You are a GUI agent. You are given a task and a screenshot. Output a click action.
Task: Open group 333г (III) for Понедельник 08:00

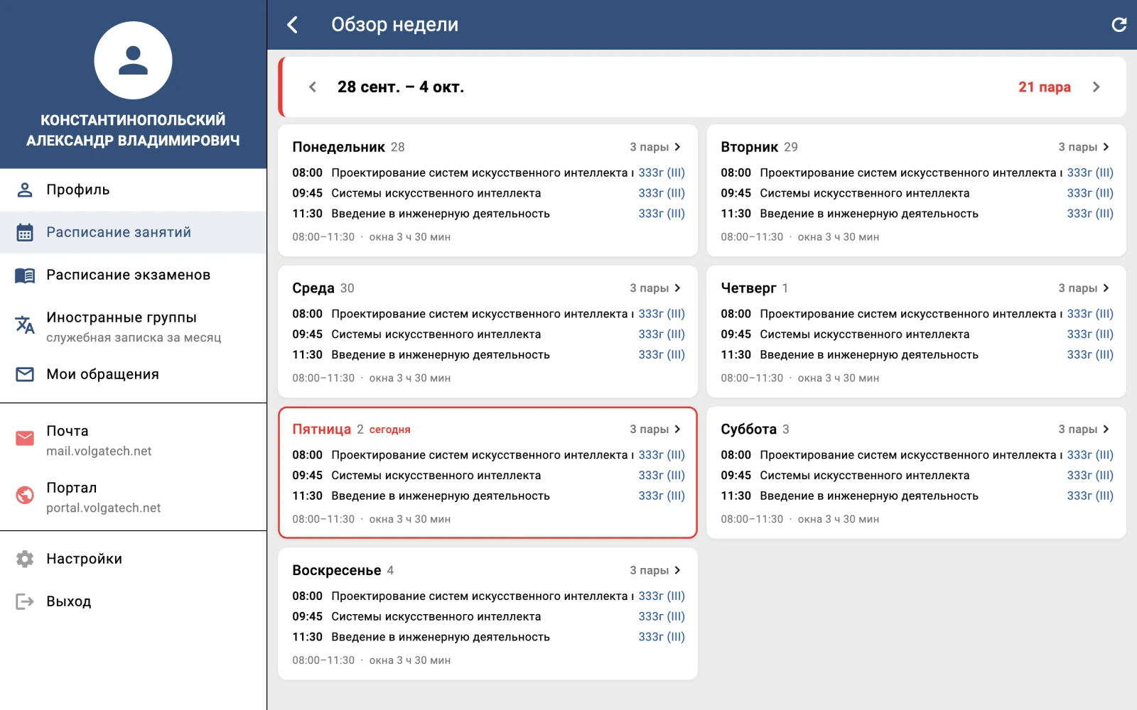662,173
